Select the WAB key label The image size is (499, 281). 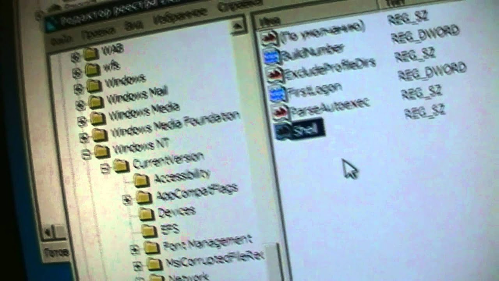coord(113,50)
